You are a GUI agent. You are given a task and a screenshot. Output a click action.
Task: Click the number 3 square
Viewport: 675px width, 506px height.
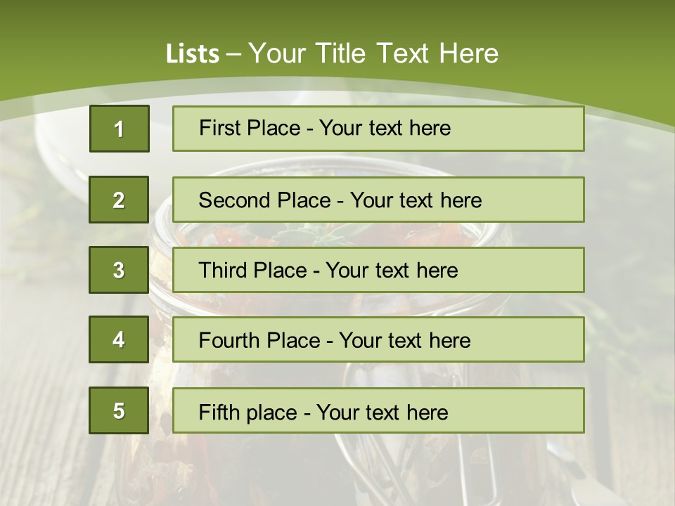pos(119,270)
